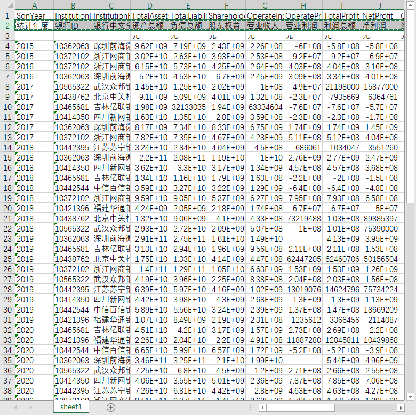416x415 pixels.
Task: Click horizontal scrollbar left arrow
Action: point(262,408)
